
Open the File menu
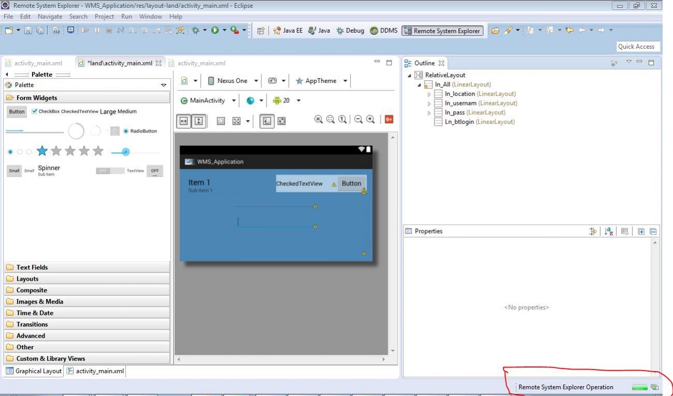(8, 17)
